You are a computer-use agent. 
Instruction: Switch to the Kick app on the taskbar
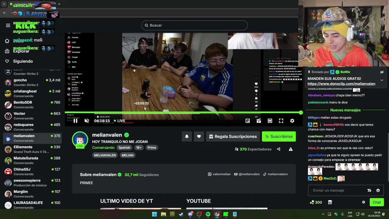pyautogui.click(x=226, y=214)
